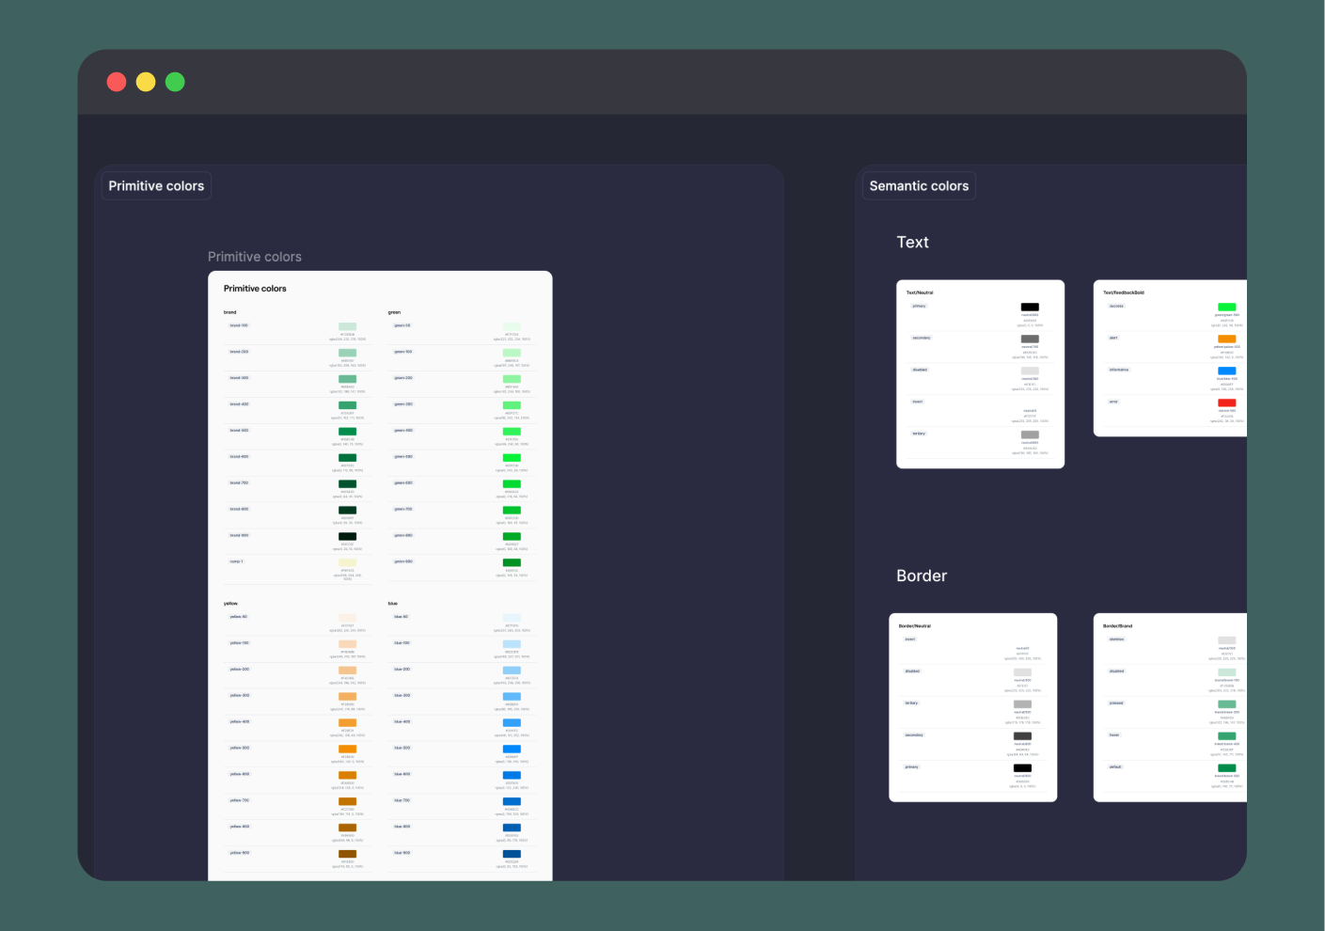1325x931 pixels.
Task: Click the Text heading in Semantic colors
Action: tap(912, 243)
